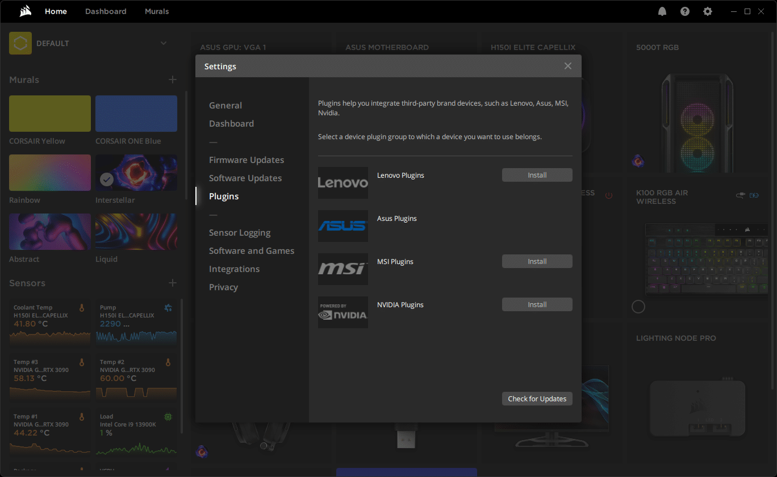Open Firmware Updates settings section

247,160
